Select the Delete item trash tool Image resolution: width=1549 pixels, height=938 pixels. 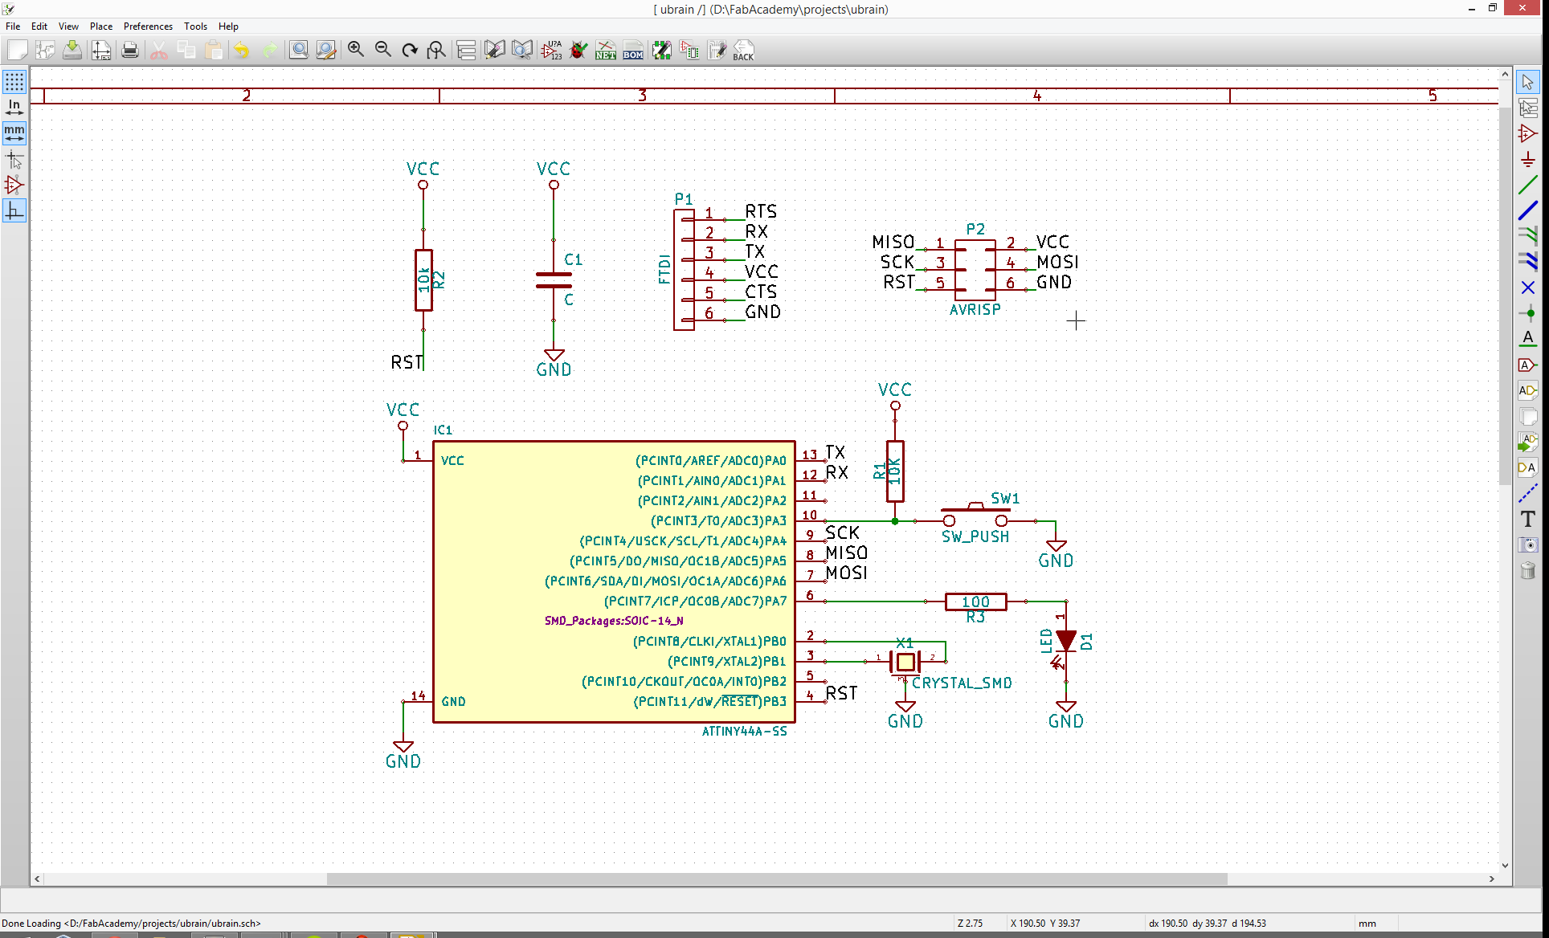tap(1528, 571)
